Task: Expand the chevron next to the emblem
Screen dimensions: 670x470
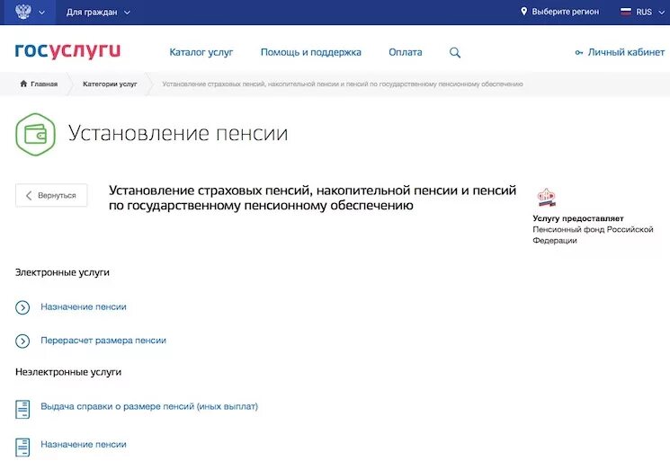Action: click(41, 13)
